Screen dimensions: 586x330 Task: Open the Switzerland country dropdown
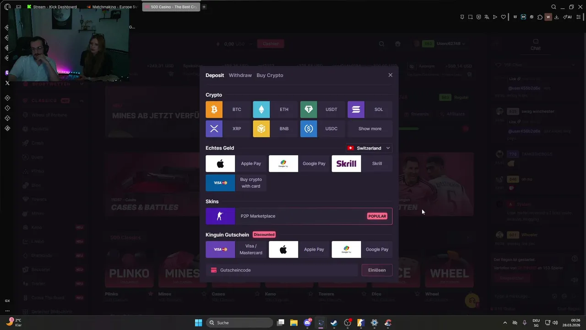tap(369, 148)
